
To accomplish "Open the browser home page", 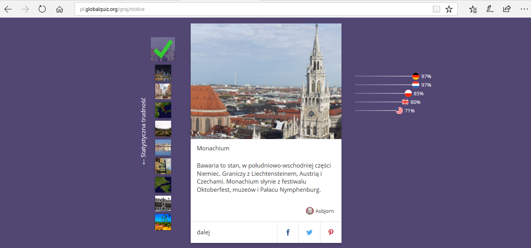I will pyautogui.click(x=59, y=9).
